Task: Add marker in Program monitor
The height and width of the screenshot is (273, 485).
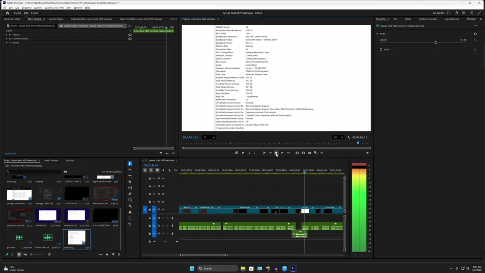Action: point(243,153)
